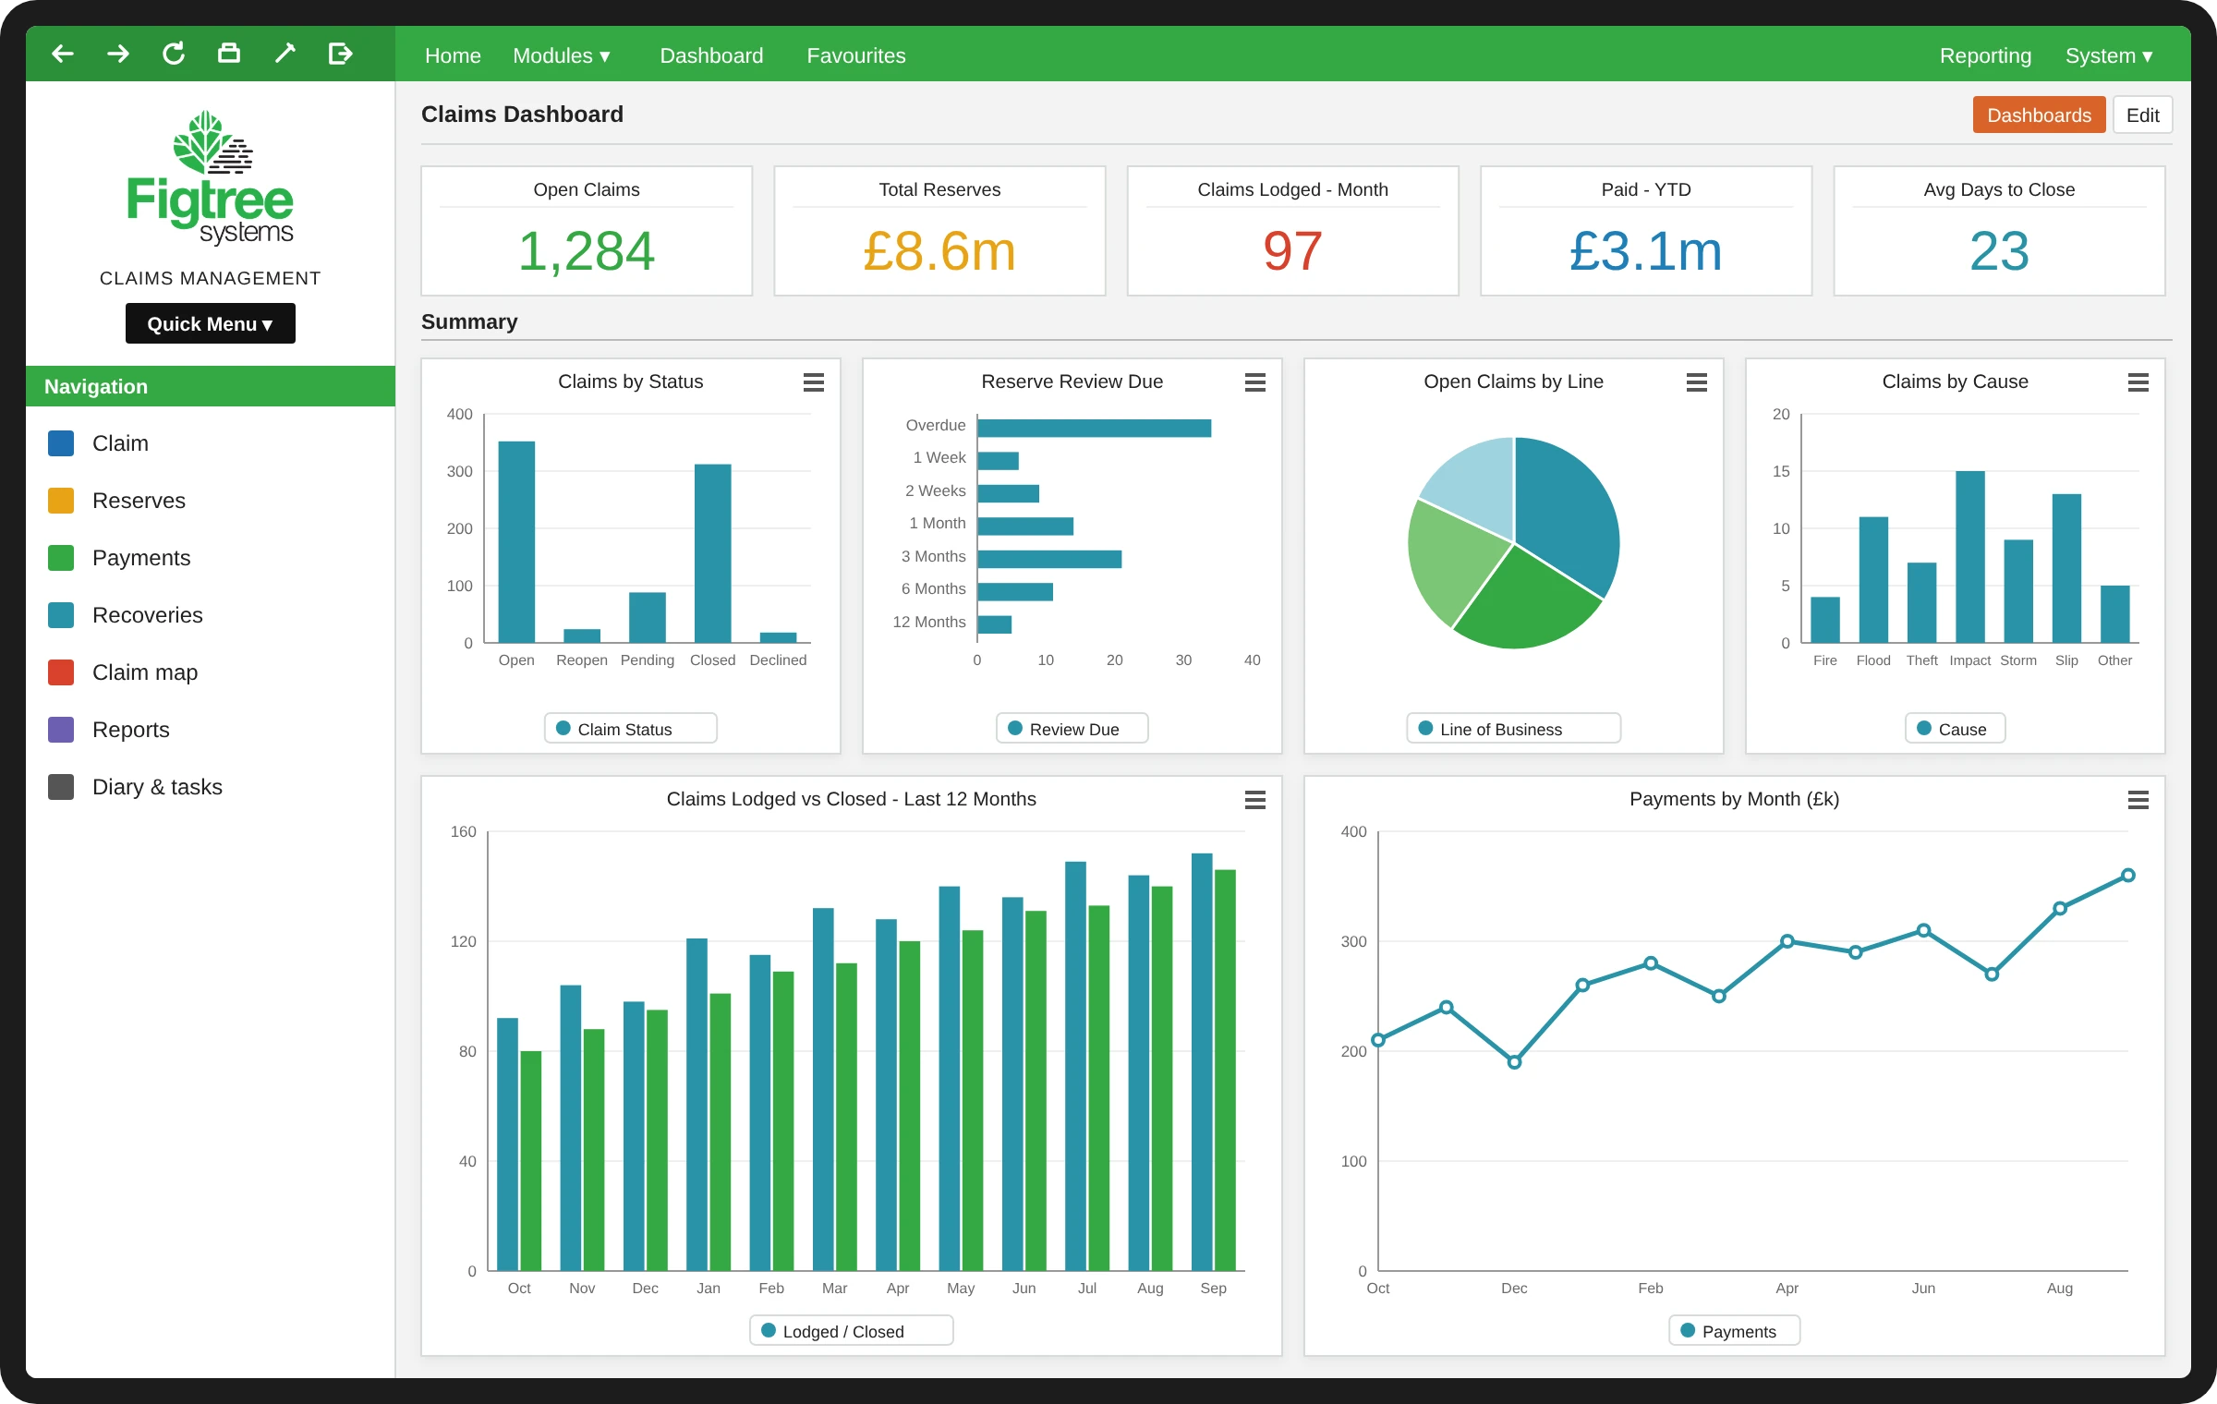Toggle the Lodged / Closed legend item
2217x1404 pixels.
[x=852, y=1331]
